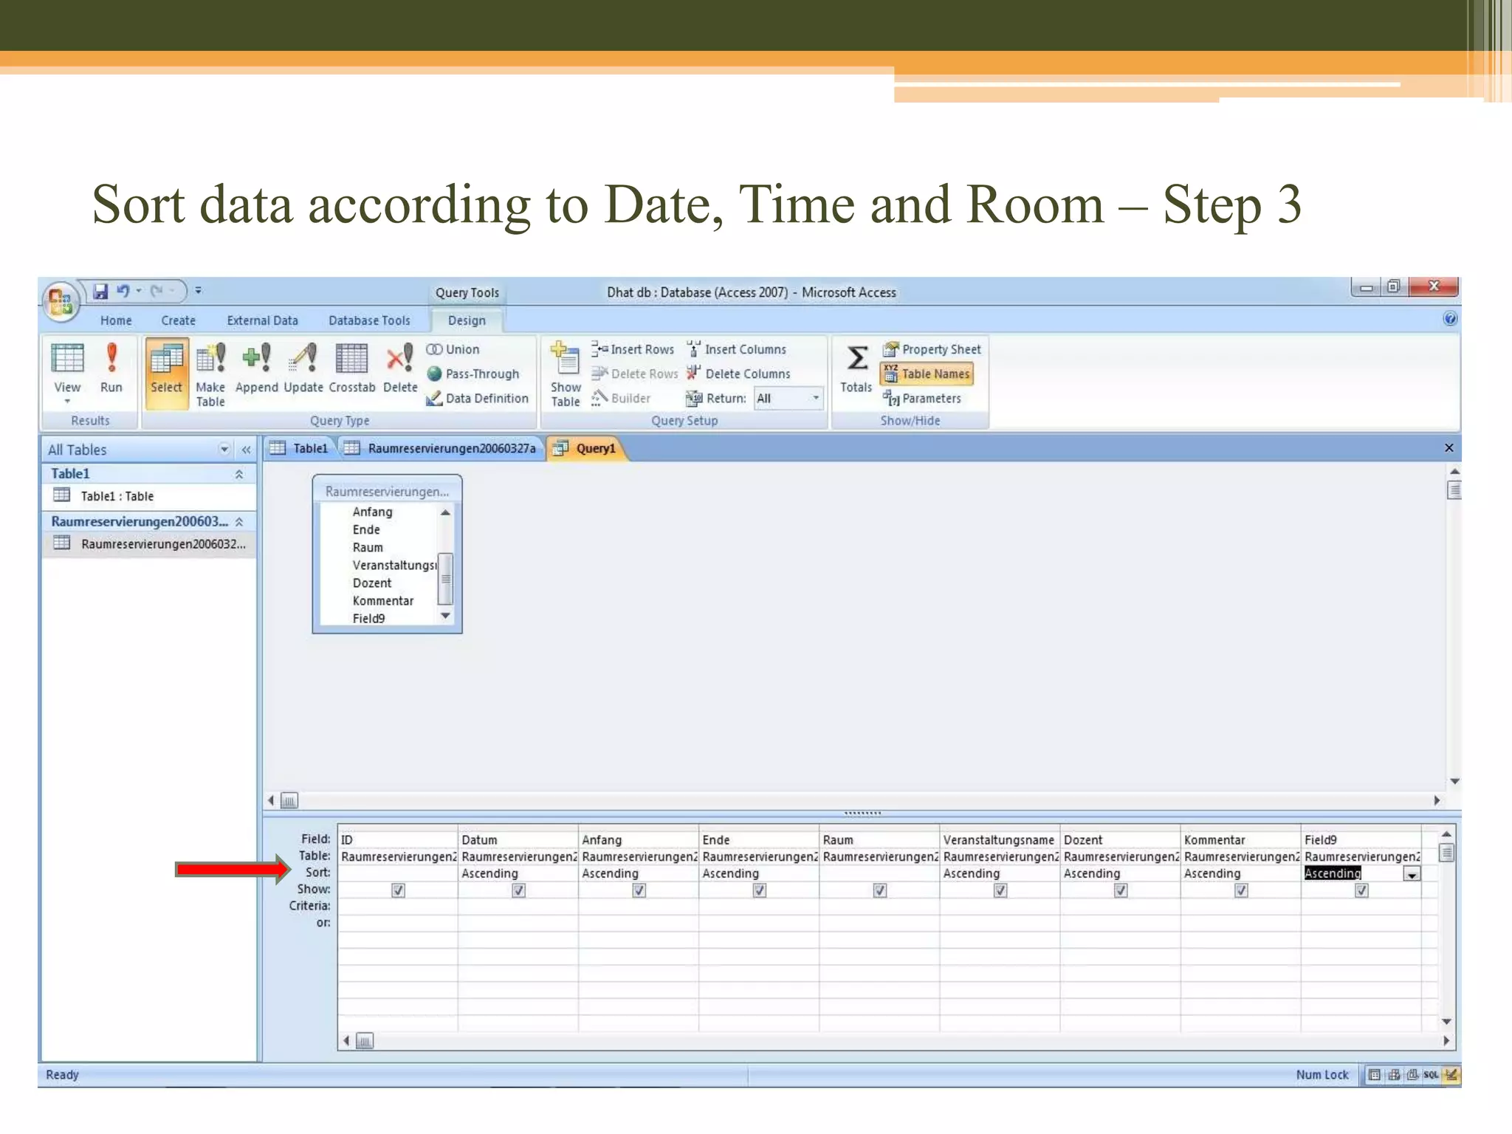Expand the Return All combo box
Viewport: 1512px width, 1134px height.
pos(816,398)
